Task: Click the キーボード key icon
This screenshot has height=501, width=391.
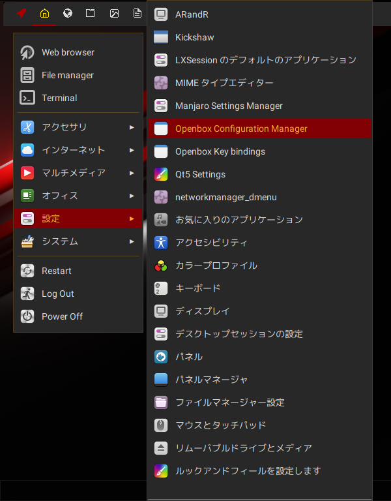Action: (x=161, y=288)
